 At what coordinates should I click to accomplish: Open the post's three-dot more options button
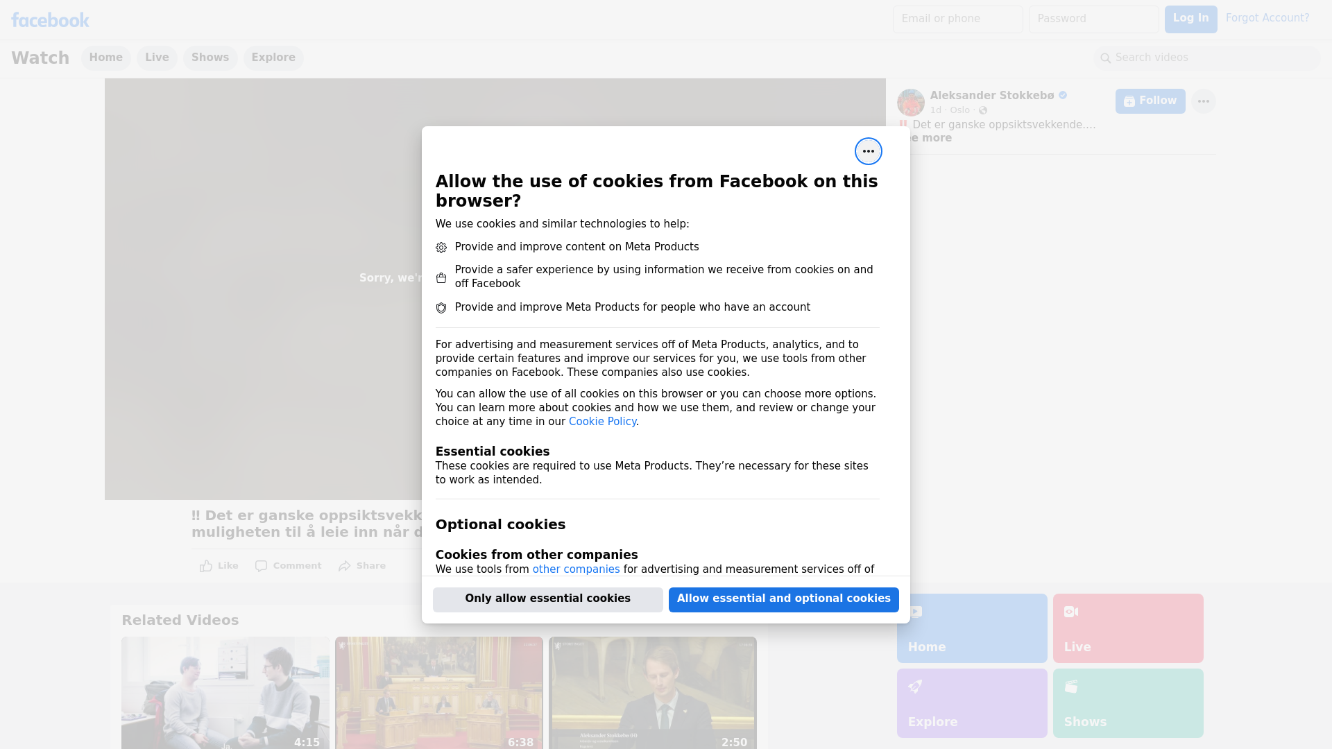pyautogui.click(x=1203, y=101)
